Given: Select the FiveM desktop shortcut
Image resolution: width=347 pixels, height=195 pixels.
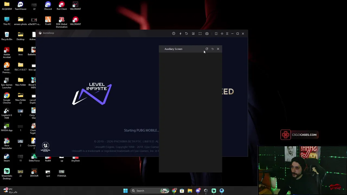Looking at the screenshot, I should click(x=48, y=21).
